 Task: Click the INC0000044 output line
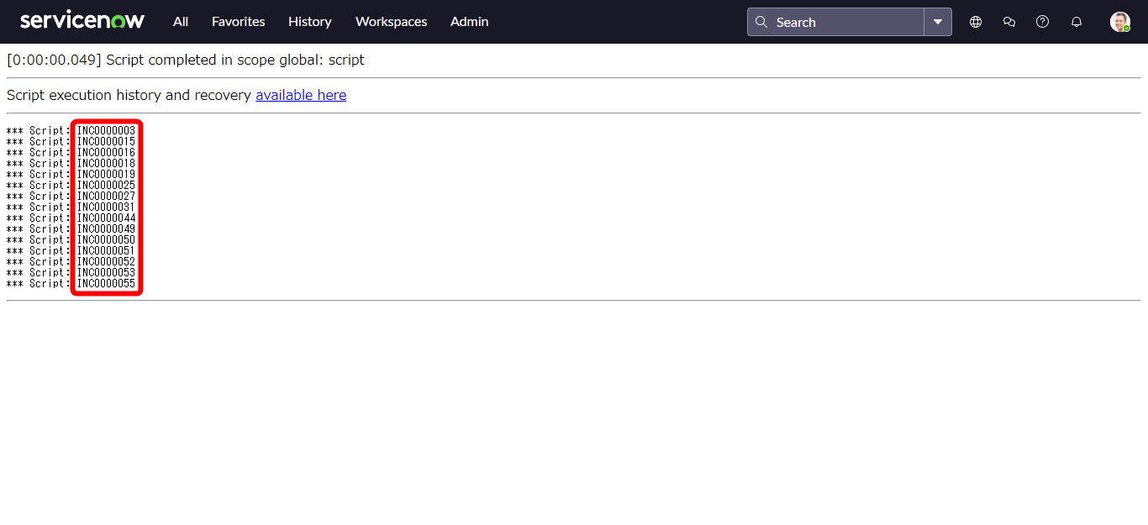coord(106,218)
